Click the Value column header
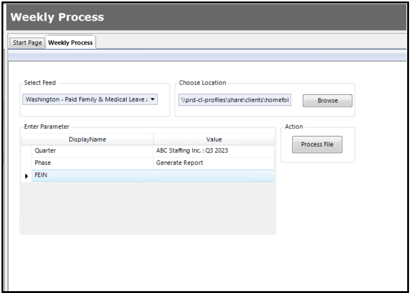 [x=214, y=139]
